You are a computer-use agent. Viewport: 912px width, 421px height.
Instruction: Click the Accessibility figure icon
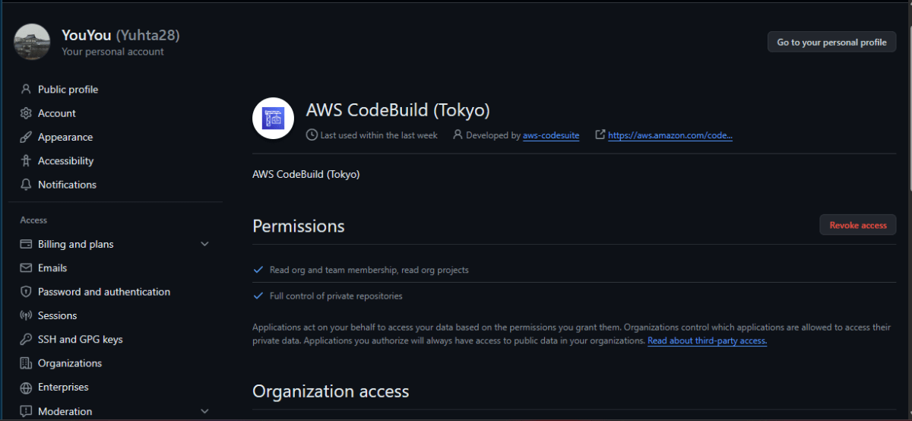pos(26,161)
